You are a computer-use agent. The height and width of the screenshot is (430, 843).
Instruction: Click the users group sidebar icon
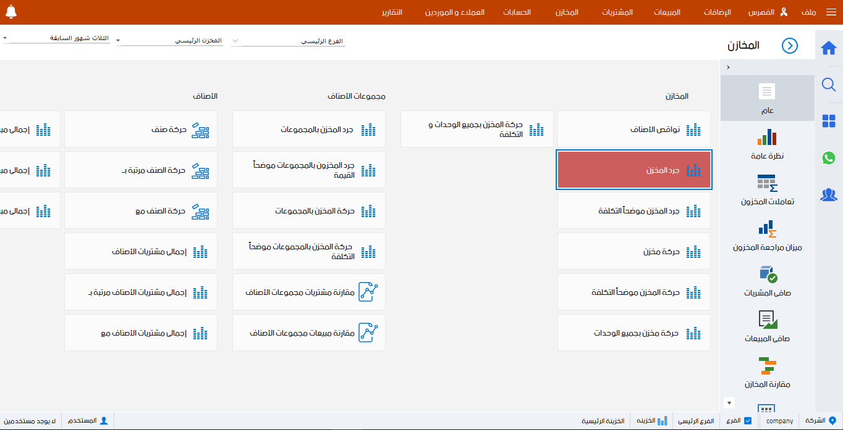[829, 195]
